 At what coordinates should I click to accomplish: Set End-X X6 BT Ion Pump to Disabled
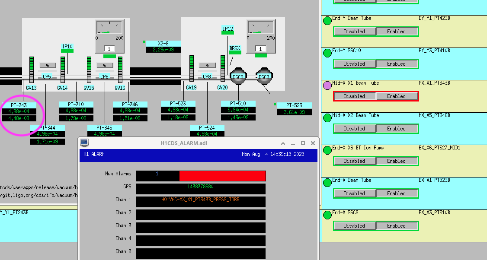pyautogui.click(x=354, y=161)
